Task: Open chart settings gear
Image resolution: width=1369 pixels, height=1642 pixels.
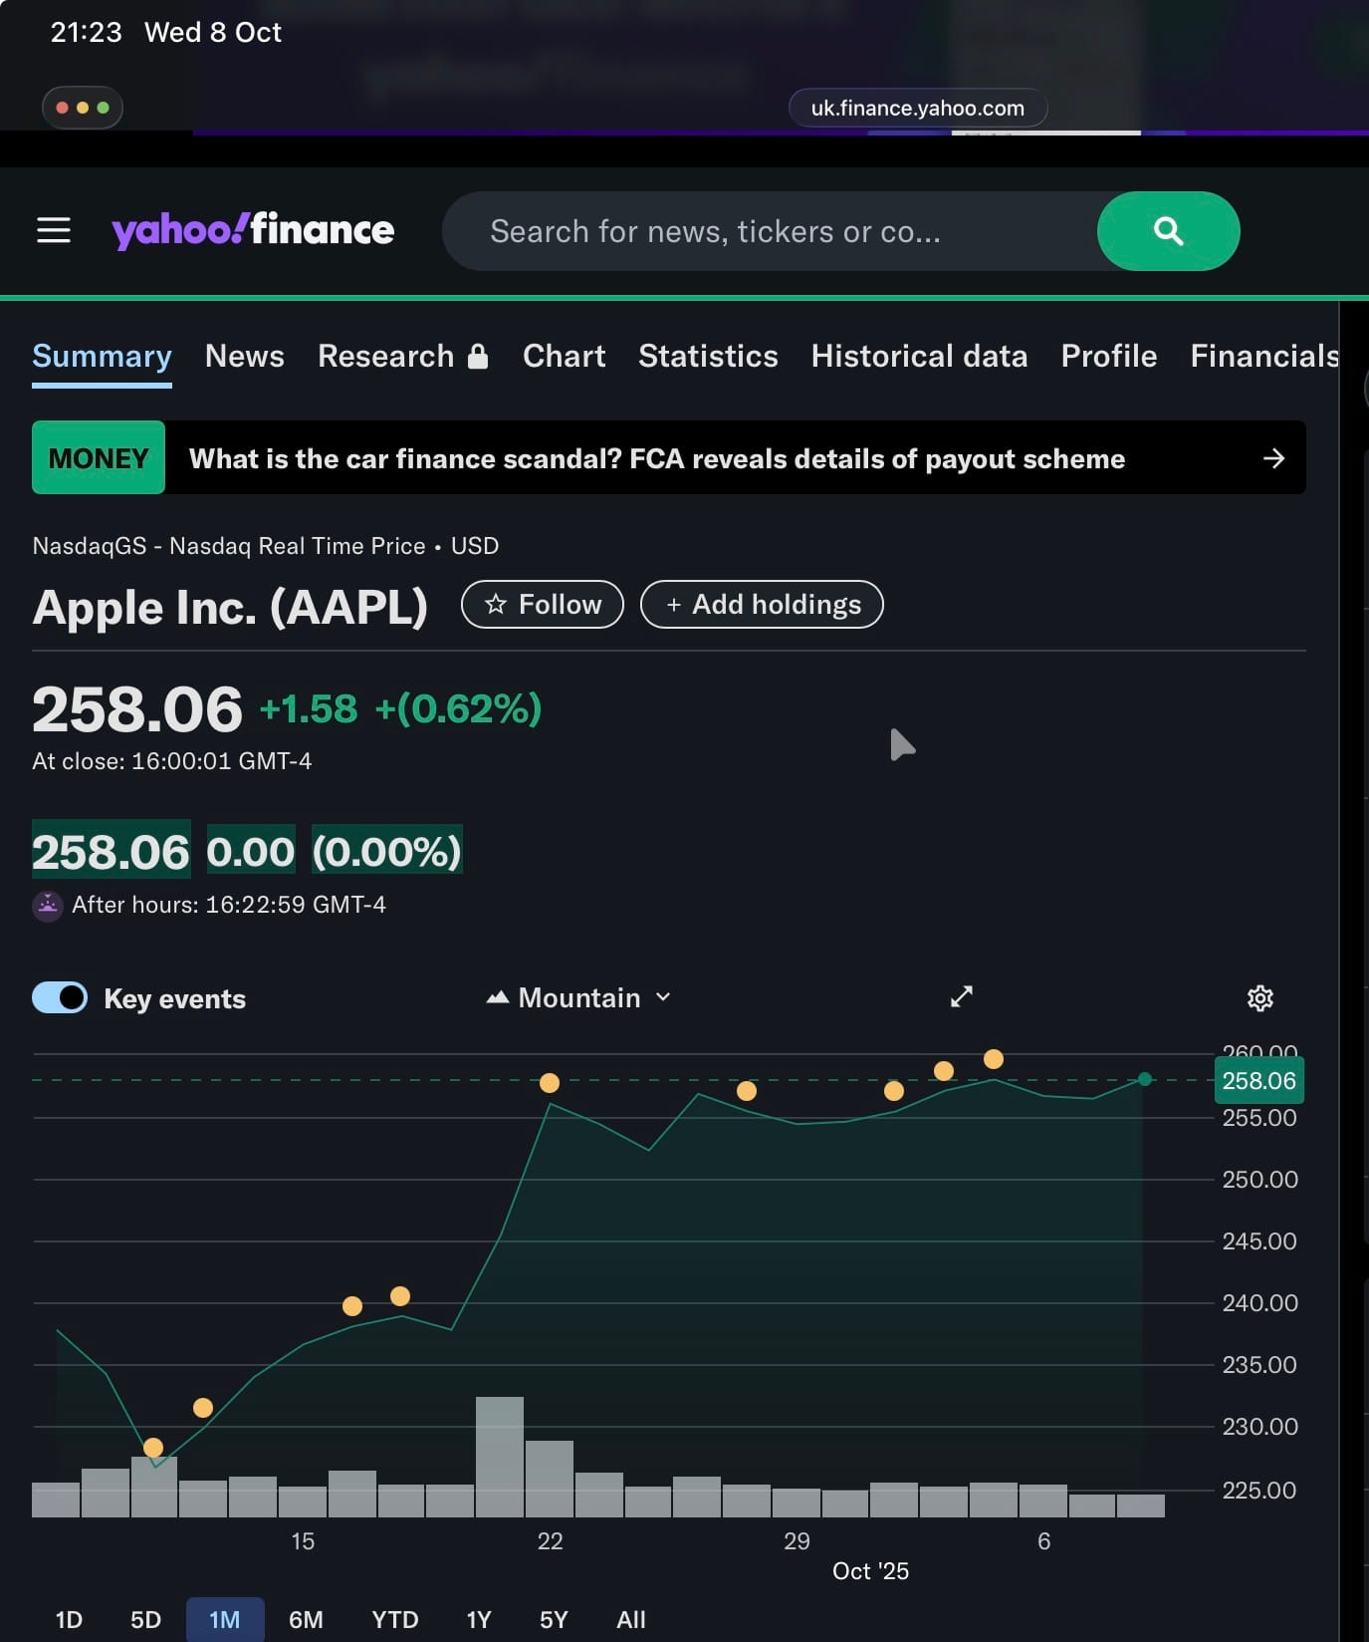Action: pyautogui.click(x=1259, y=998)
